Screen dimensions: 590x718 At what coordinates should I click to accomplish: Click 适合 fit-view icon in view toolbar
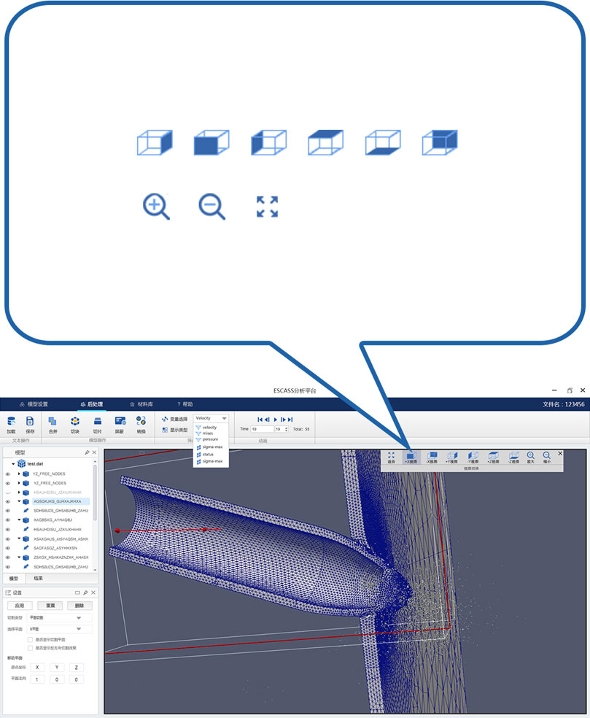coord(391,457)
